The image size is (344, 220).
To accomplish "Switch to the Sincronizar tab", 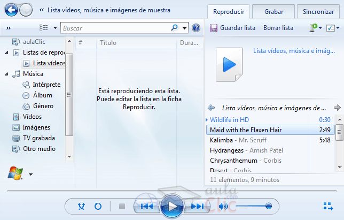I will coord(318,12).
